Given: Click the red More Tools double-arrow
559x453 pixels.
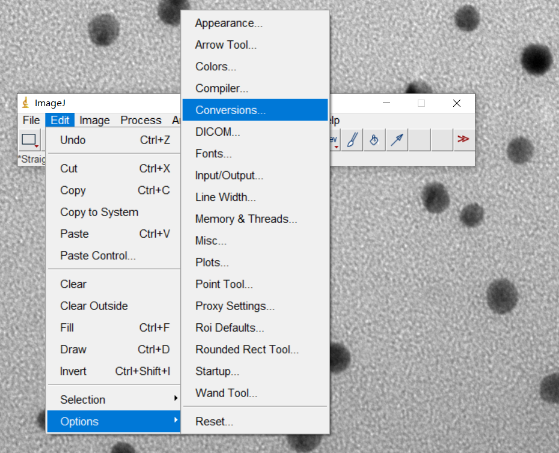Looking at the screenshot, I should tap(463, 139).
